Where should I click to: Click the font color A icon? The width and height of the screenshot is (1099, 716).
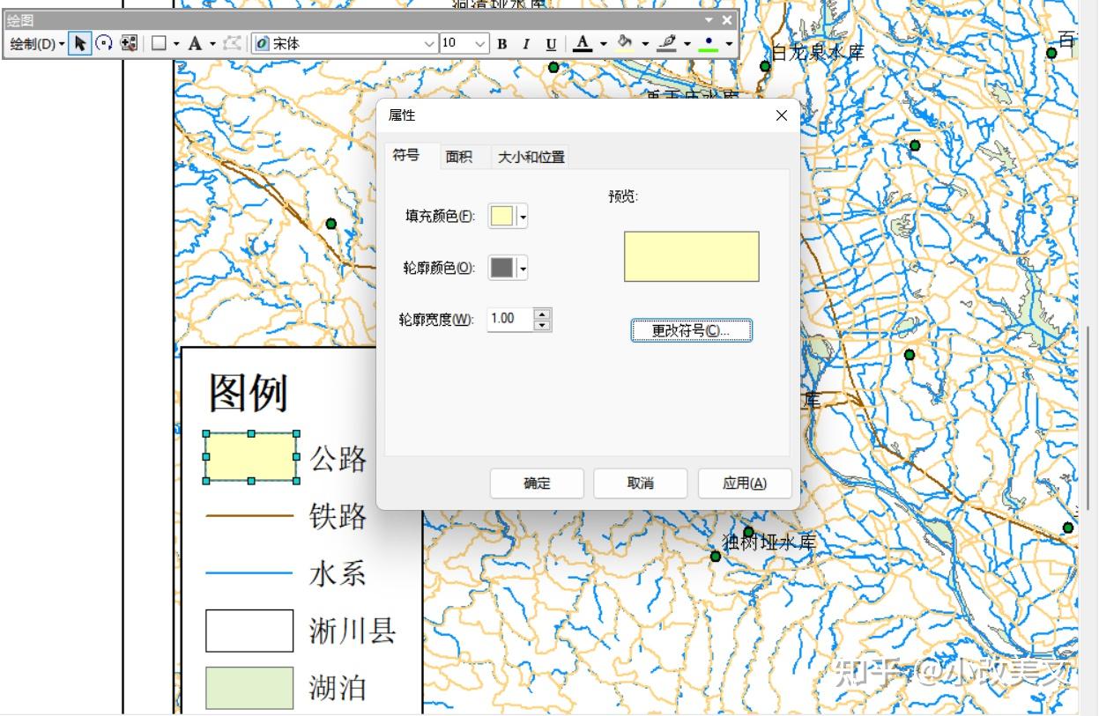click(582, 42)
